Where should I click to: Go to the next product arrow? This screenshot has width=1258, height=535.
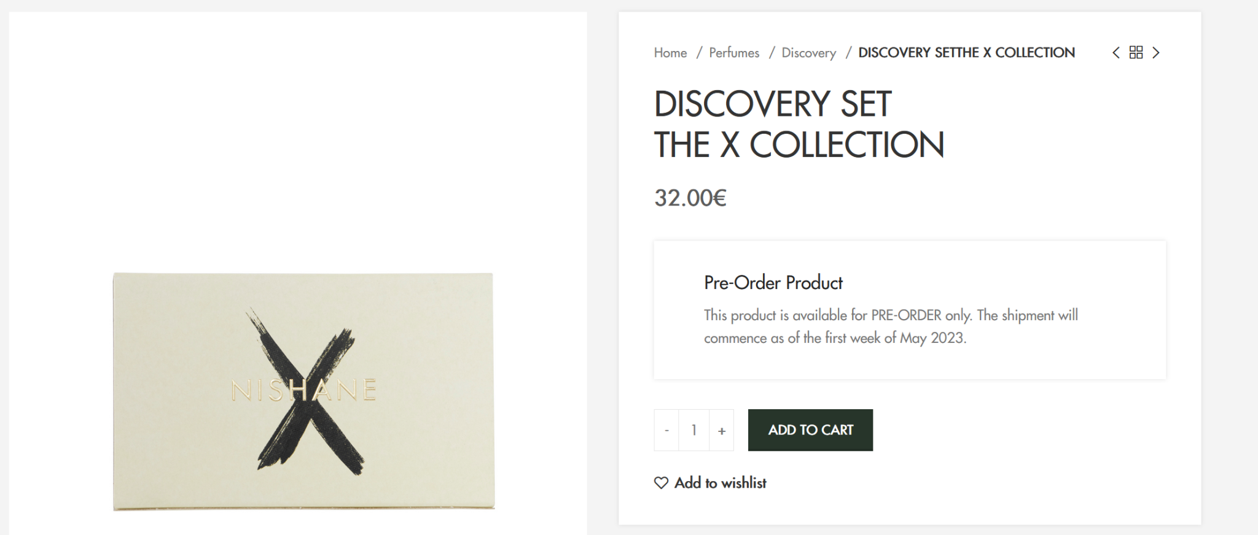(1156, 53)
